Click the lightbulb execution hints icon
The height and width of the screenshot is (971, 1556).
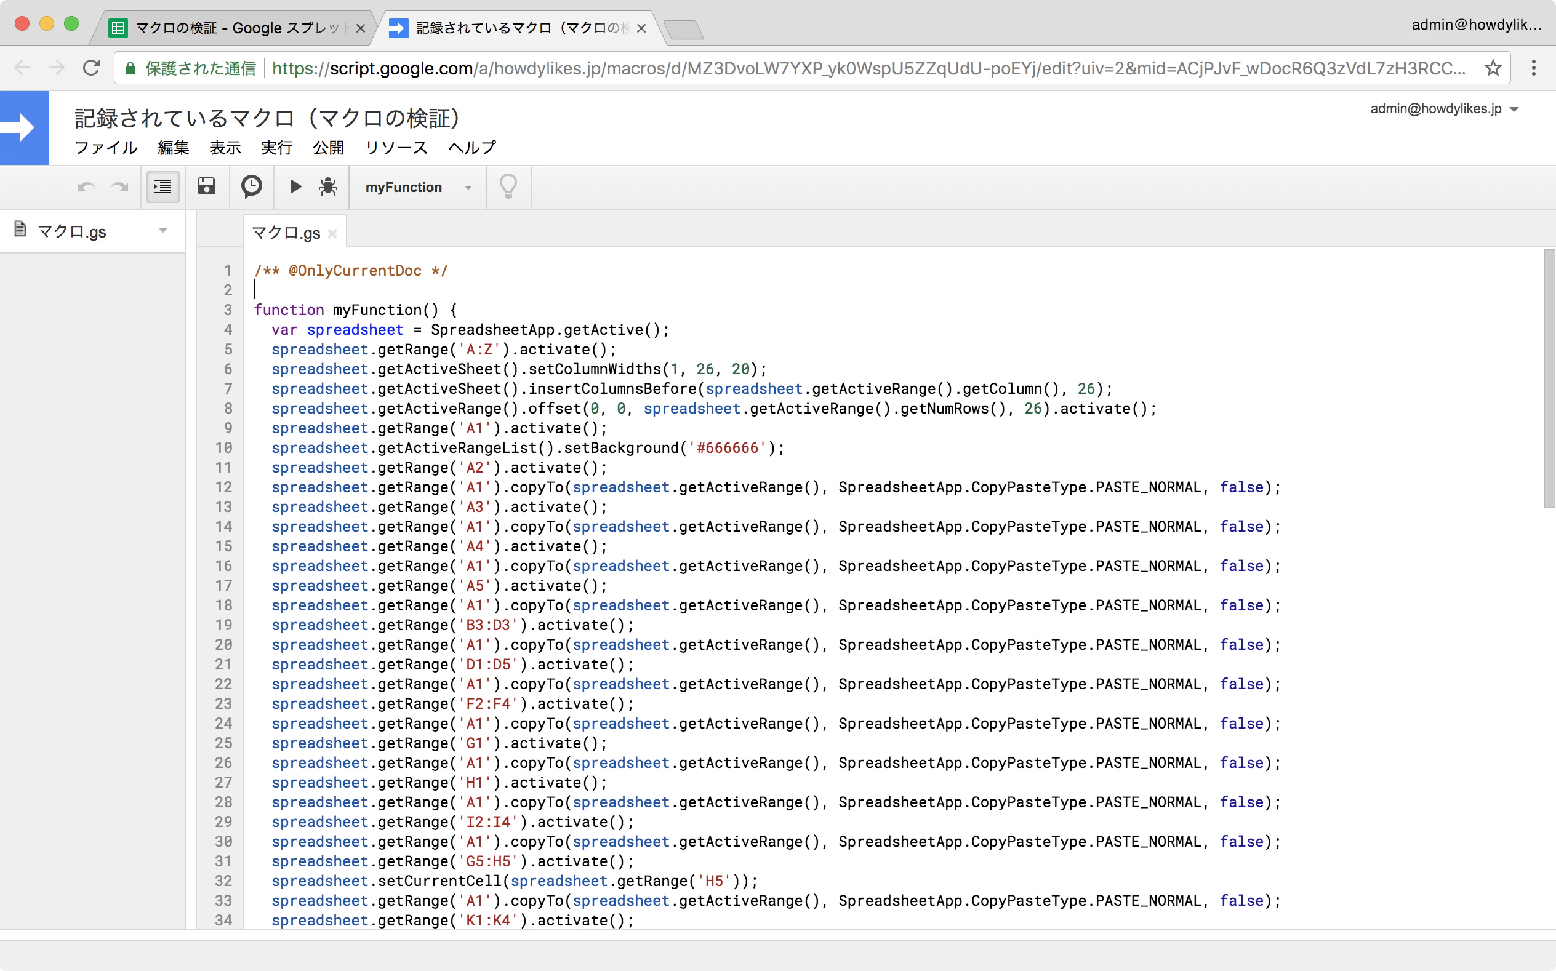pos(508,187)
